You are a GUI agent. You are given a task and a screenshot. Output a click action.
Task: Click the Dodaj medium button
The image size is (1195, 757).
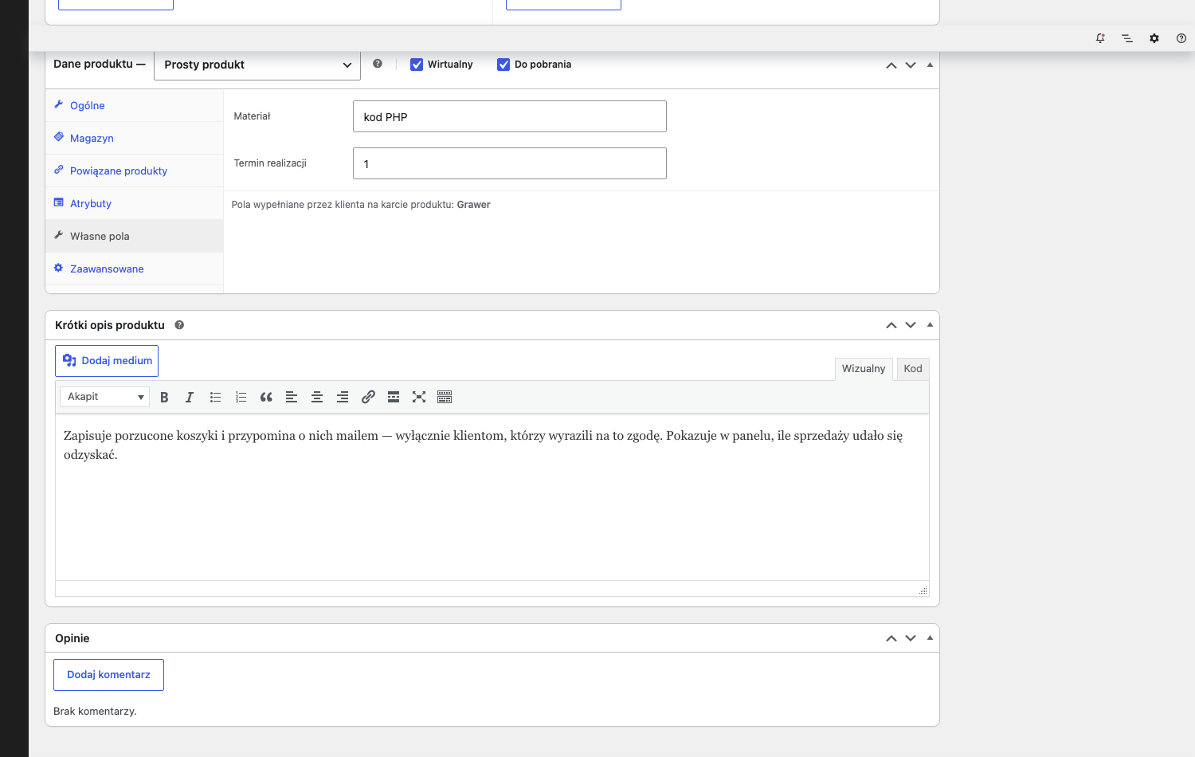click(x=107, y=361)
